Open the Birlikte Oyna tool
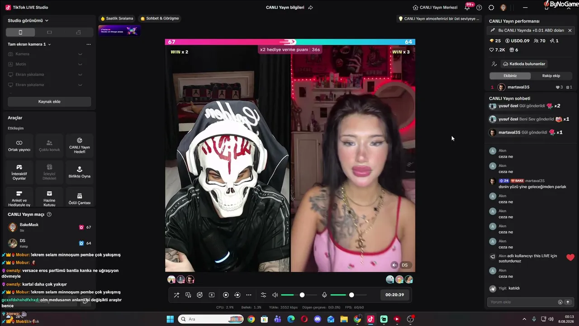The image size is (579, 326). coord(80,172)
